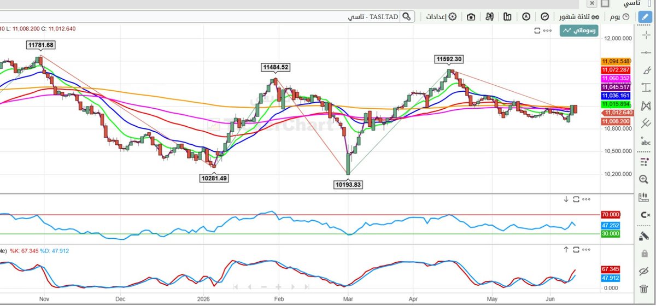Open the يوم interval selector
656x306 pixels.
(619, 17)
